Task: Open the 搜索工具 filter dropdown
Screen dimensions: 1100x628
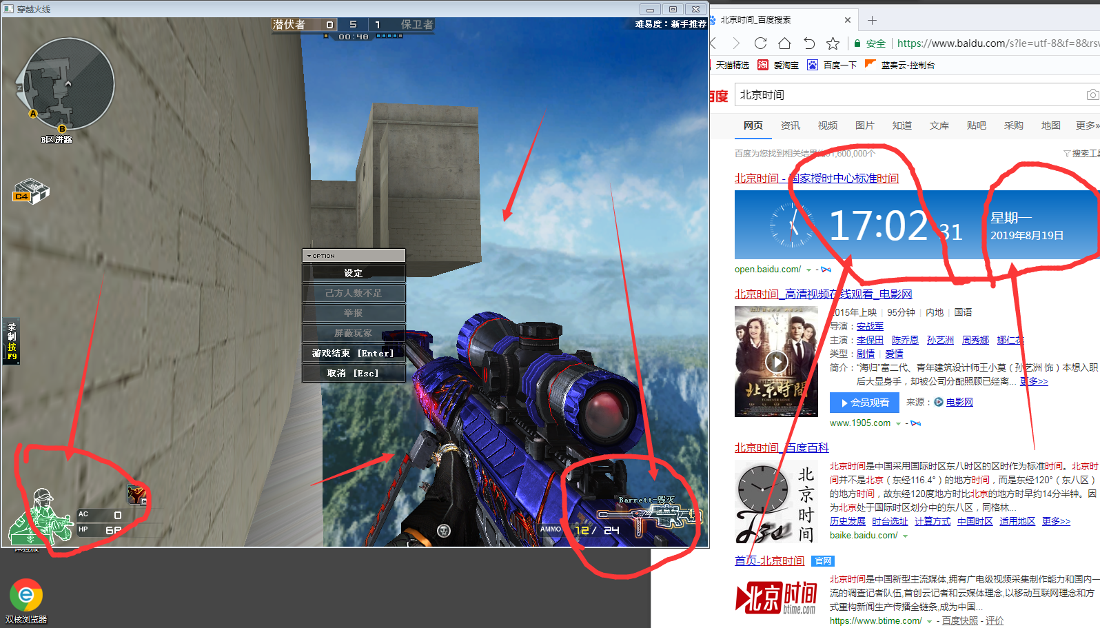Action: pyautogui.click(x=1081, y=153)
